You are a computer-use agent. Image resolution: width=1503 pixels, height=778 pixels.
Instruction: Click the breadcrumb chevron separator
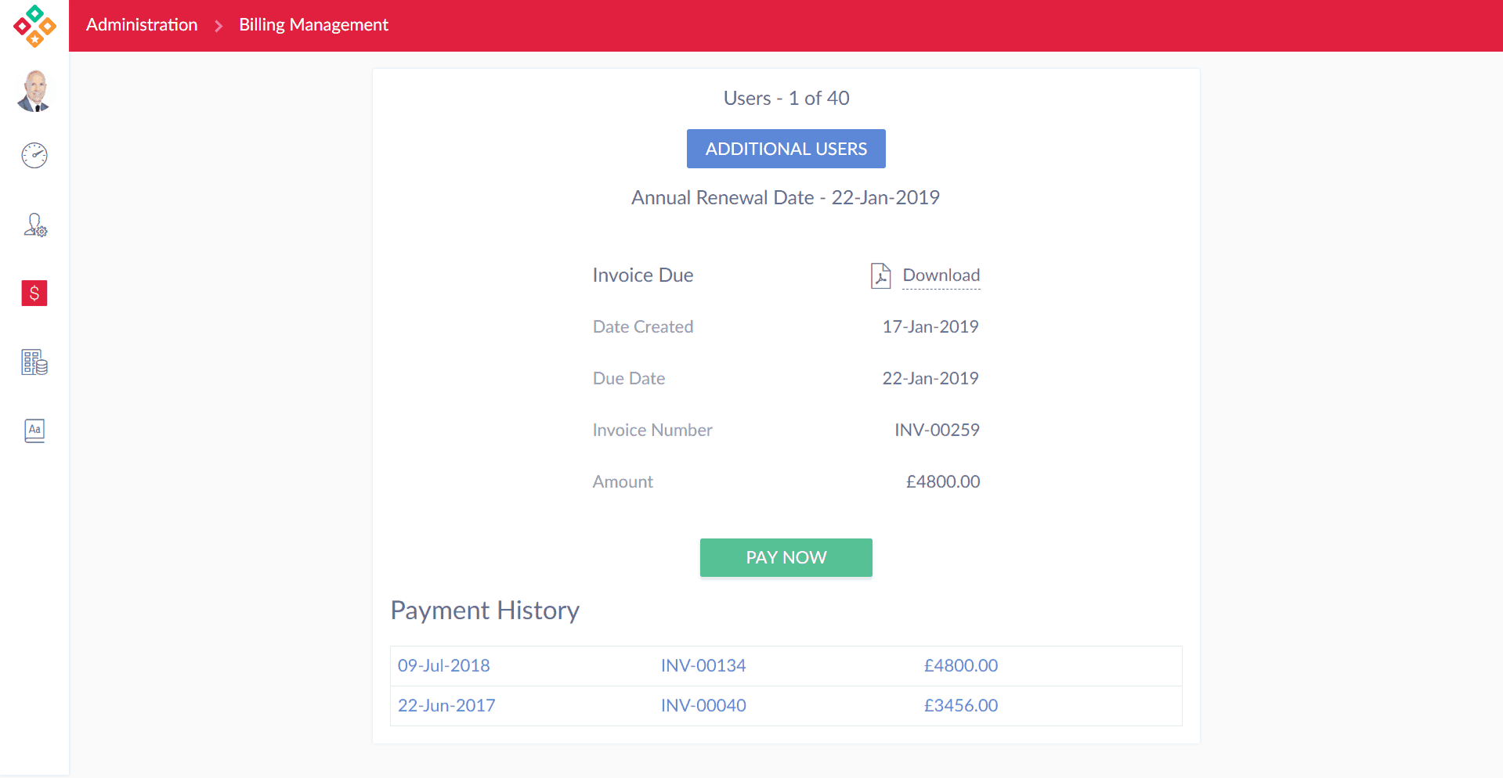219,26
